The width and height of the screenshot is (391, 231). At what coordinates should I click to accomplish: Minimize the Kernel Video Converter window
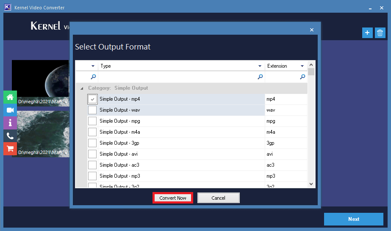tap(370, 8)
